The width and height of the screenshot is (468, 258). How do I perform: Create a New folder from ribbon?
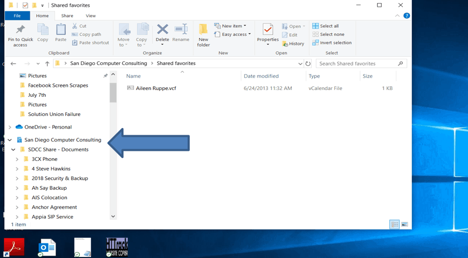pyautogui.click(x=203, y=35)
